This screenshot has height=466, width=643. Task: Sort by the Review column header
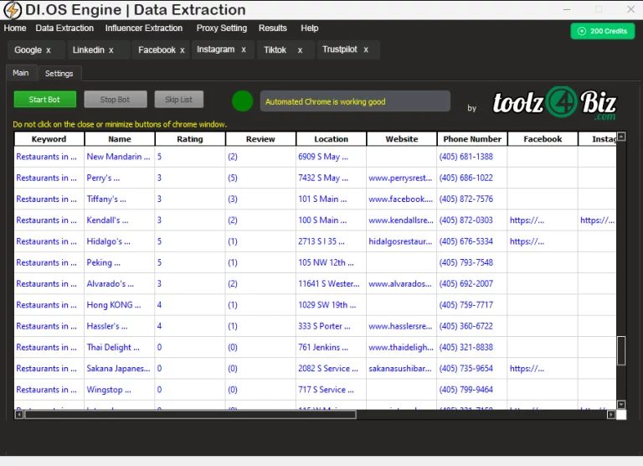pyautogui.click(x=261, y=139)
